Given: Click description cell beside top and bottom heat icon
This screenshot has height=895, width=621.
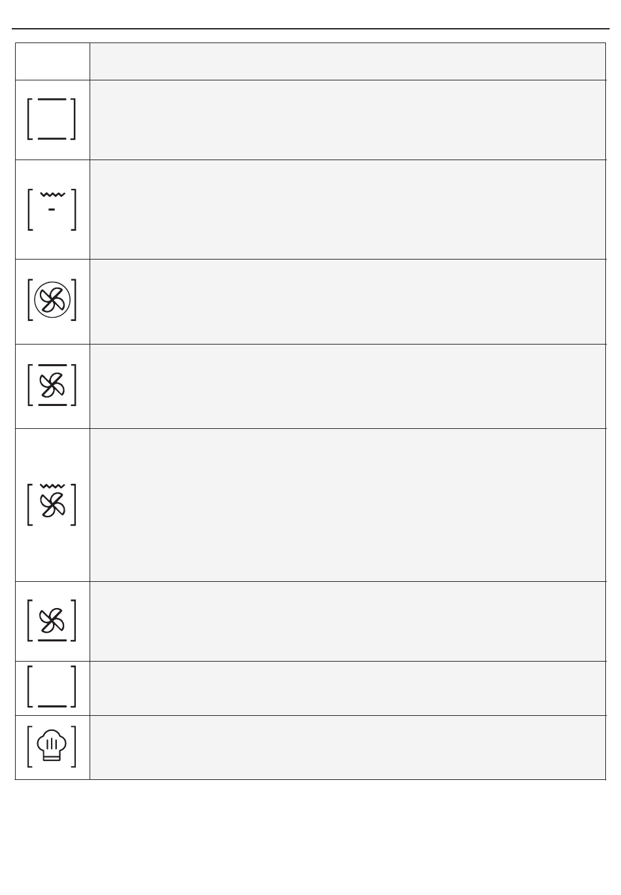Looking at the screenshot, I should (348, 120).
